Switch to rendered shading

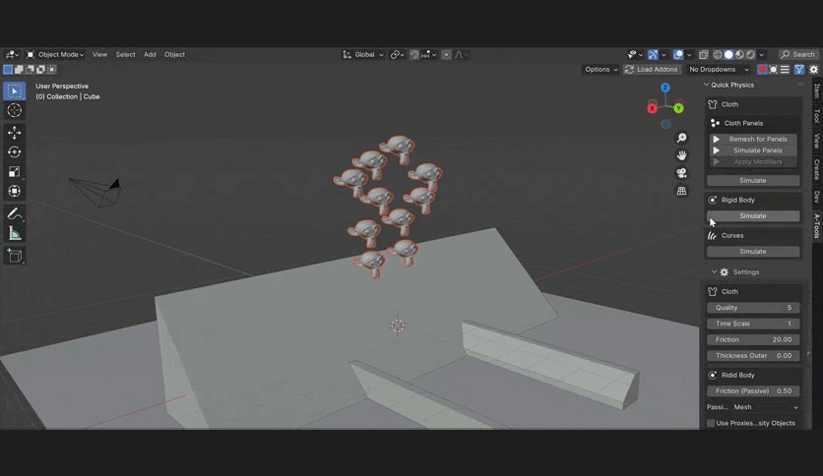point(750,54)
